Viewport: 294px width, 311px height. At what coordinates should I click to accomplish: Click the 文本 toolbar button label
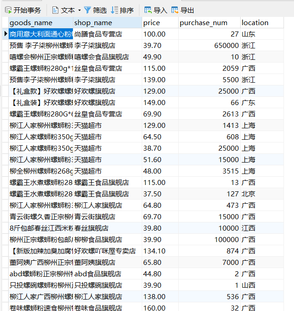68,11
